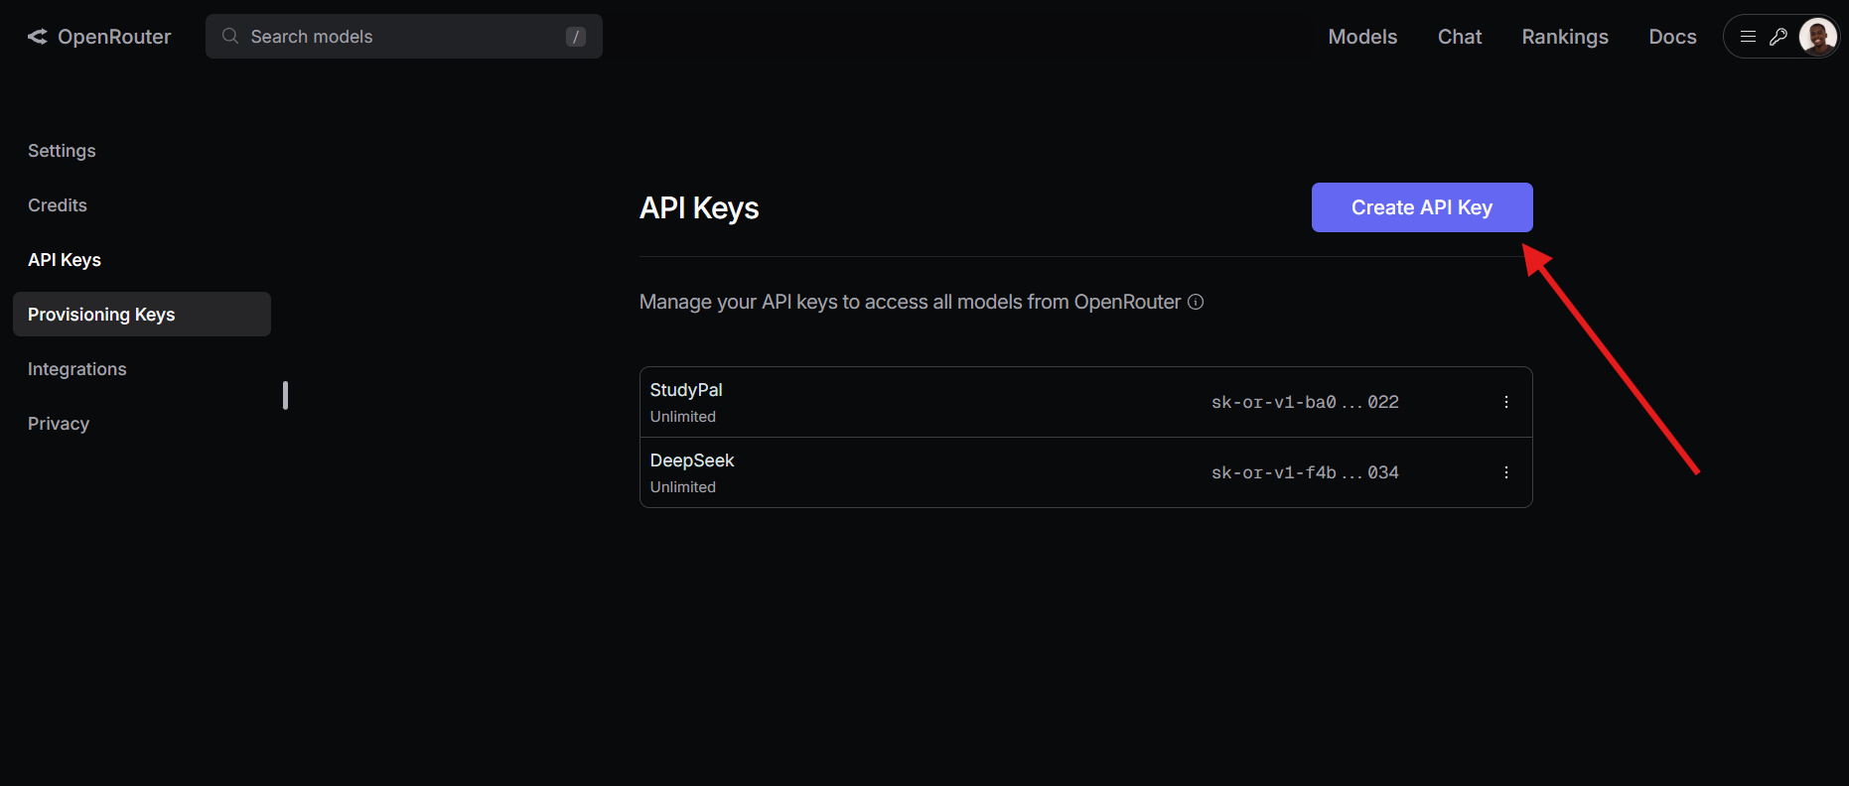Open Credits in the sidebar
1849x786 pixels.
point(58,205)
